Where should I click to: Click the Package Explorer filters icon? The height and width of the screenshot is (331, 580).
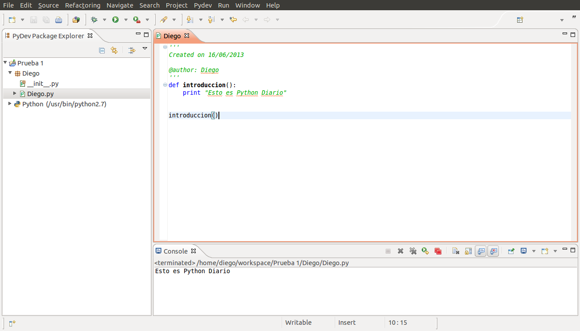tap(132, 50)
